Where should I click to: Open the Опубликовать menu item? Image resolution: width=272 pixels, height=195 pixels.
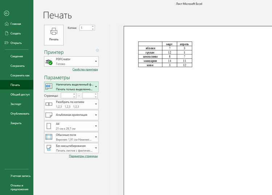coord(17,114)
